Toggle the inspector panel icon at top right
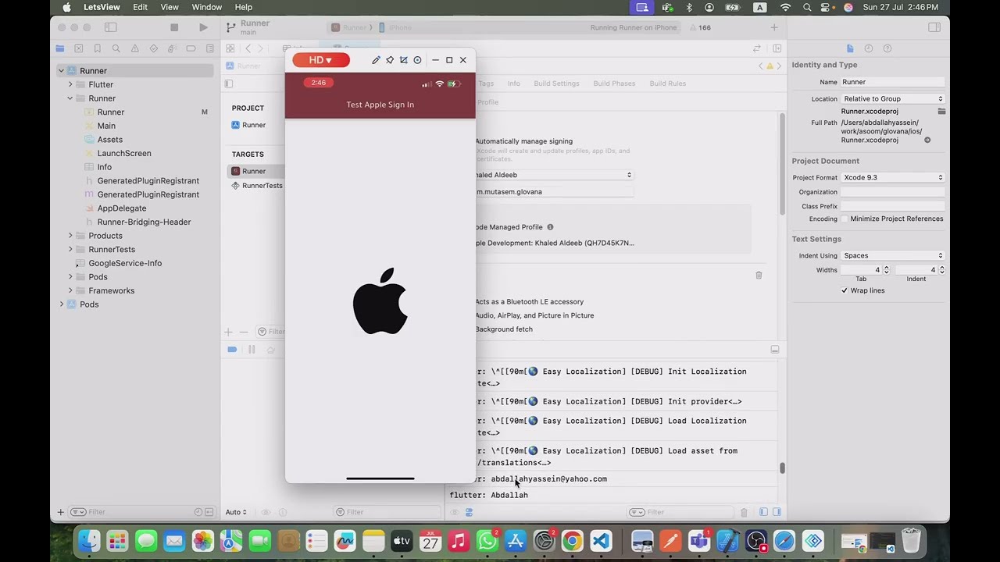 934,27
